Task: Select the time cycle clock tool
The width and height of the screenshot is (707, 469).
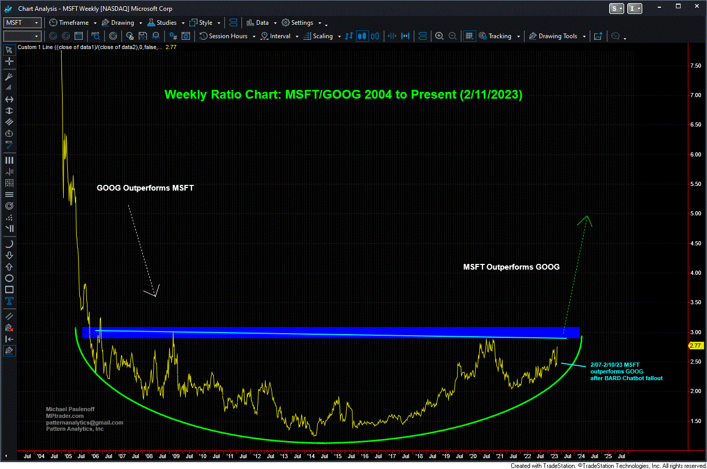Action: [9, 133]
